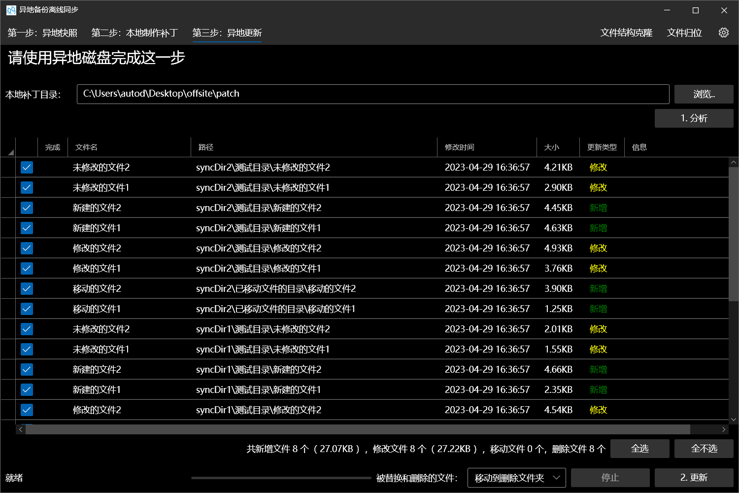Screen dimensions: 739x493
Task: Click size cell 3.76KB
Action: point(558,269)
